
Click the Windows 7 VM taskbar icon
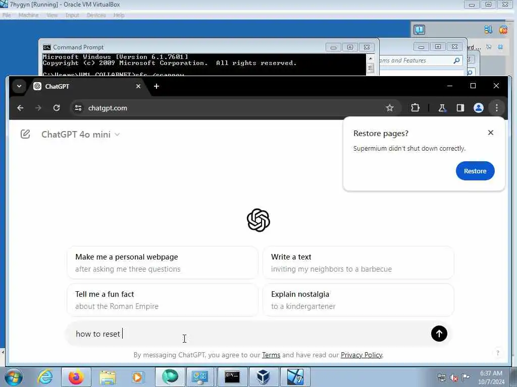pyautogui.click(x=295, y=377)
